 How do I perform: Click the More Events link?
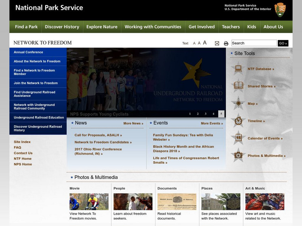(x=212, y=124)
